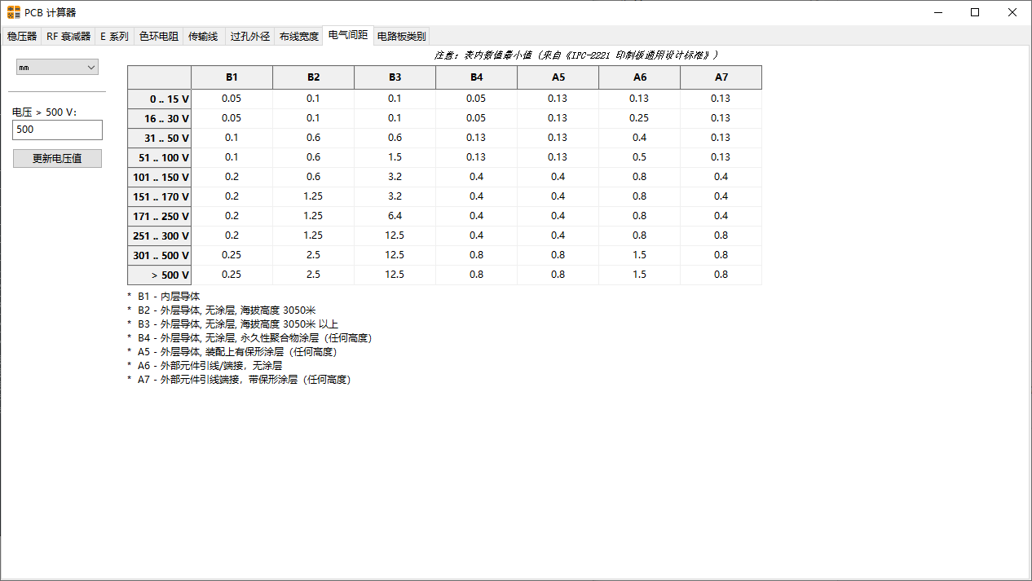Select the 布线宽度 tab
The image size is (1032, 581).
(298, 37)
